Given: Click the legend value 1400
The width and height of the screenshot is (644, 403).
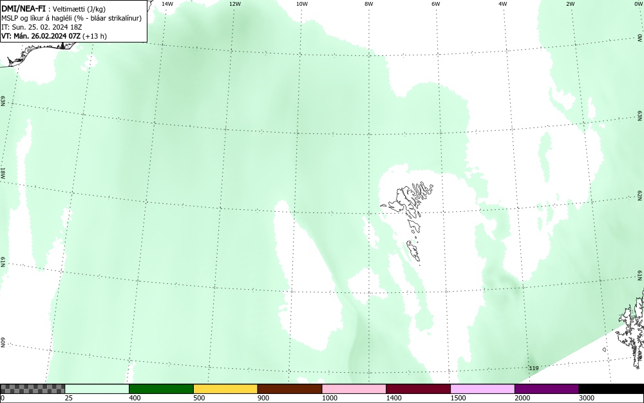Looking at the screenshot, I should [394, 398].
